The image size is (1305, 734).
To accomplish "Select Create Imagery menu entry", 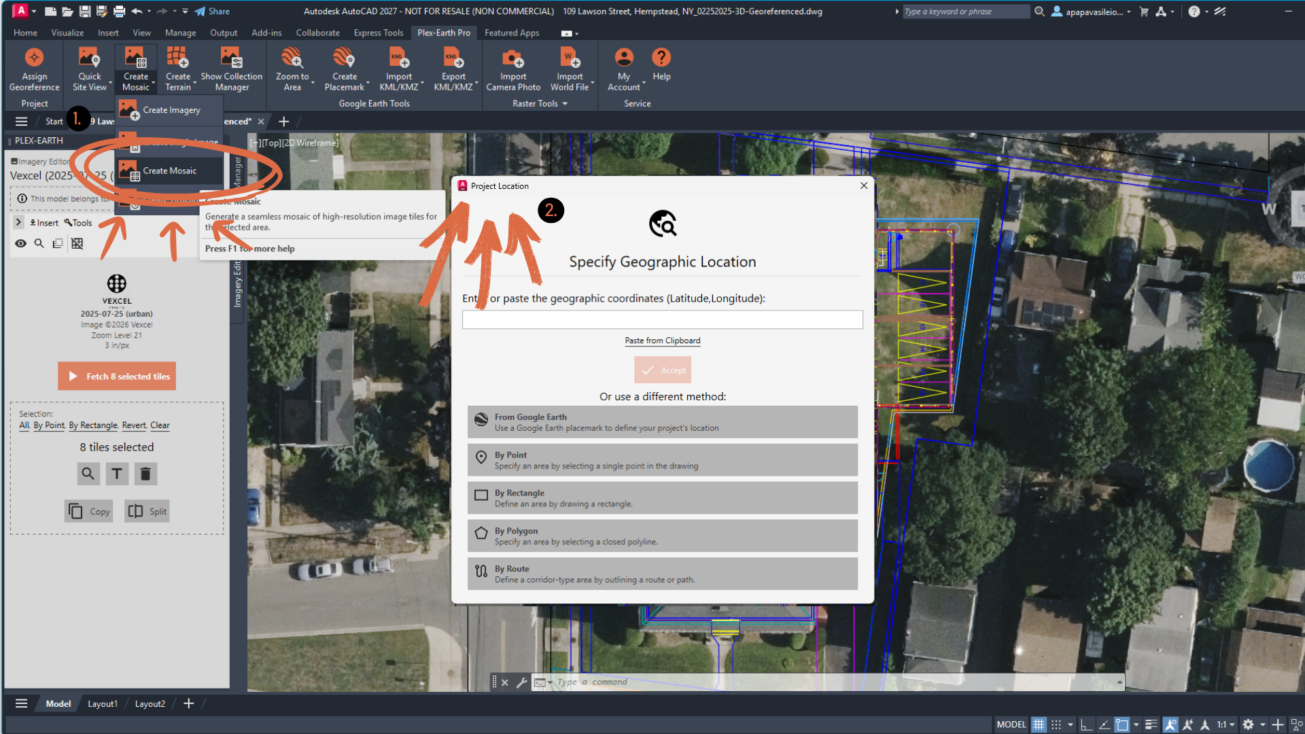I will coord(169,110).
